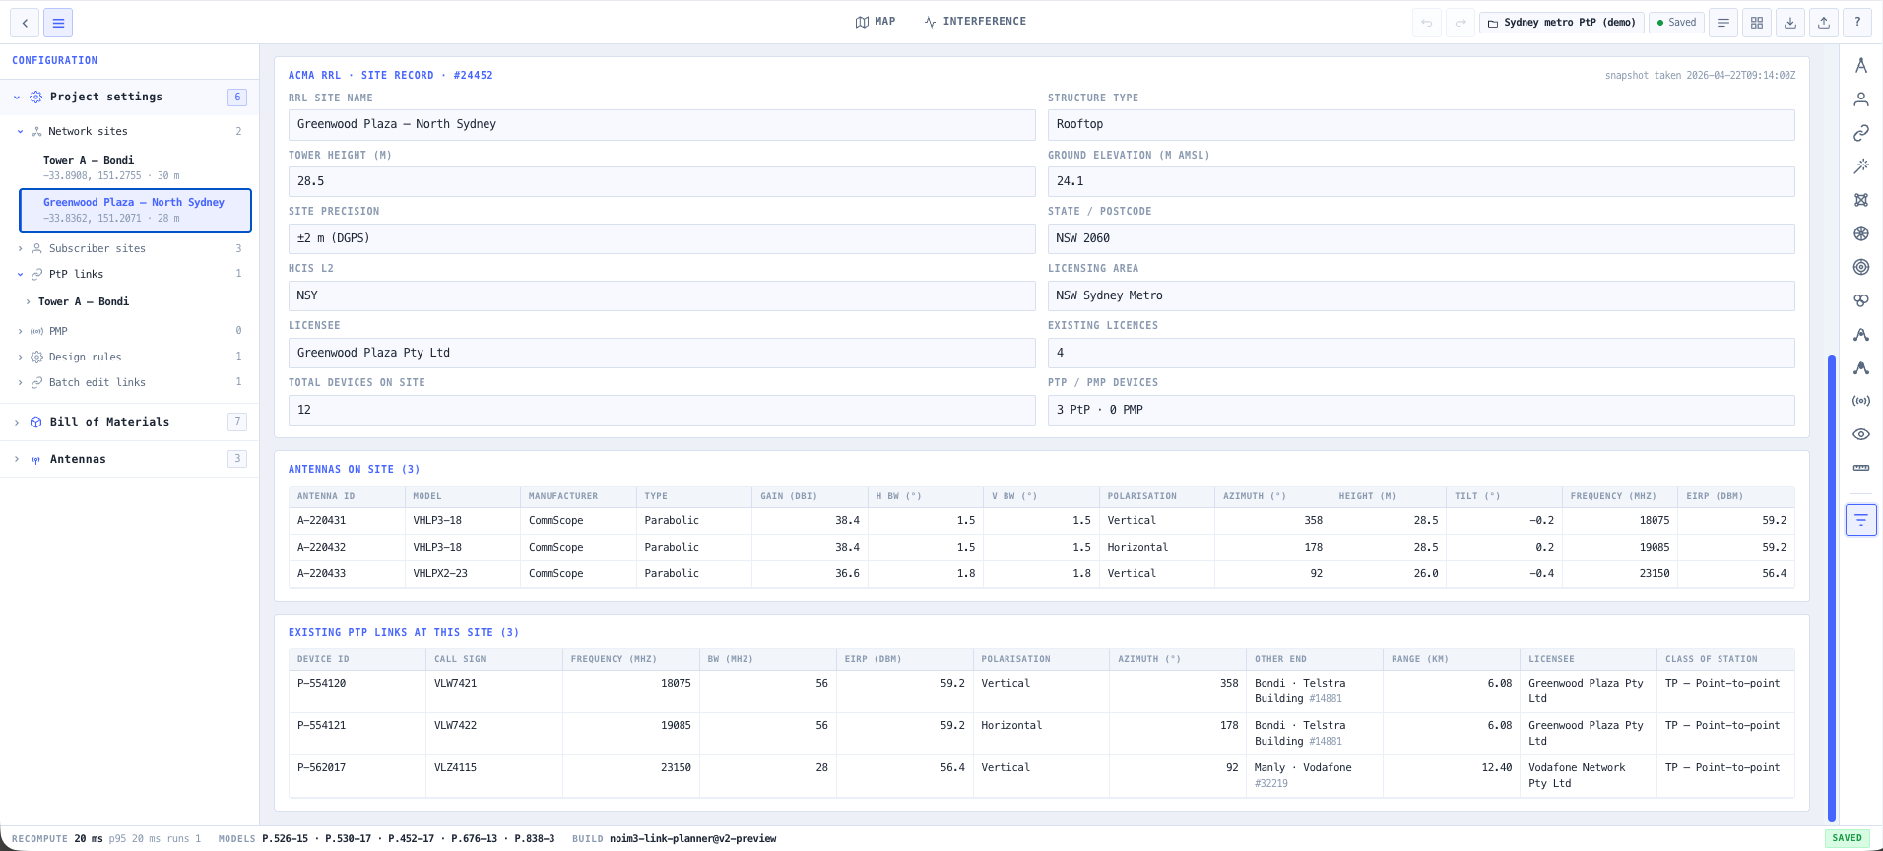
Task: Expand the PMP chevron
Action: coord(20,332)
